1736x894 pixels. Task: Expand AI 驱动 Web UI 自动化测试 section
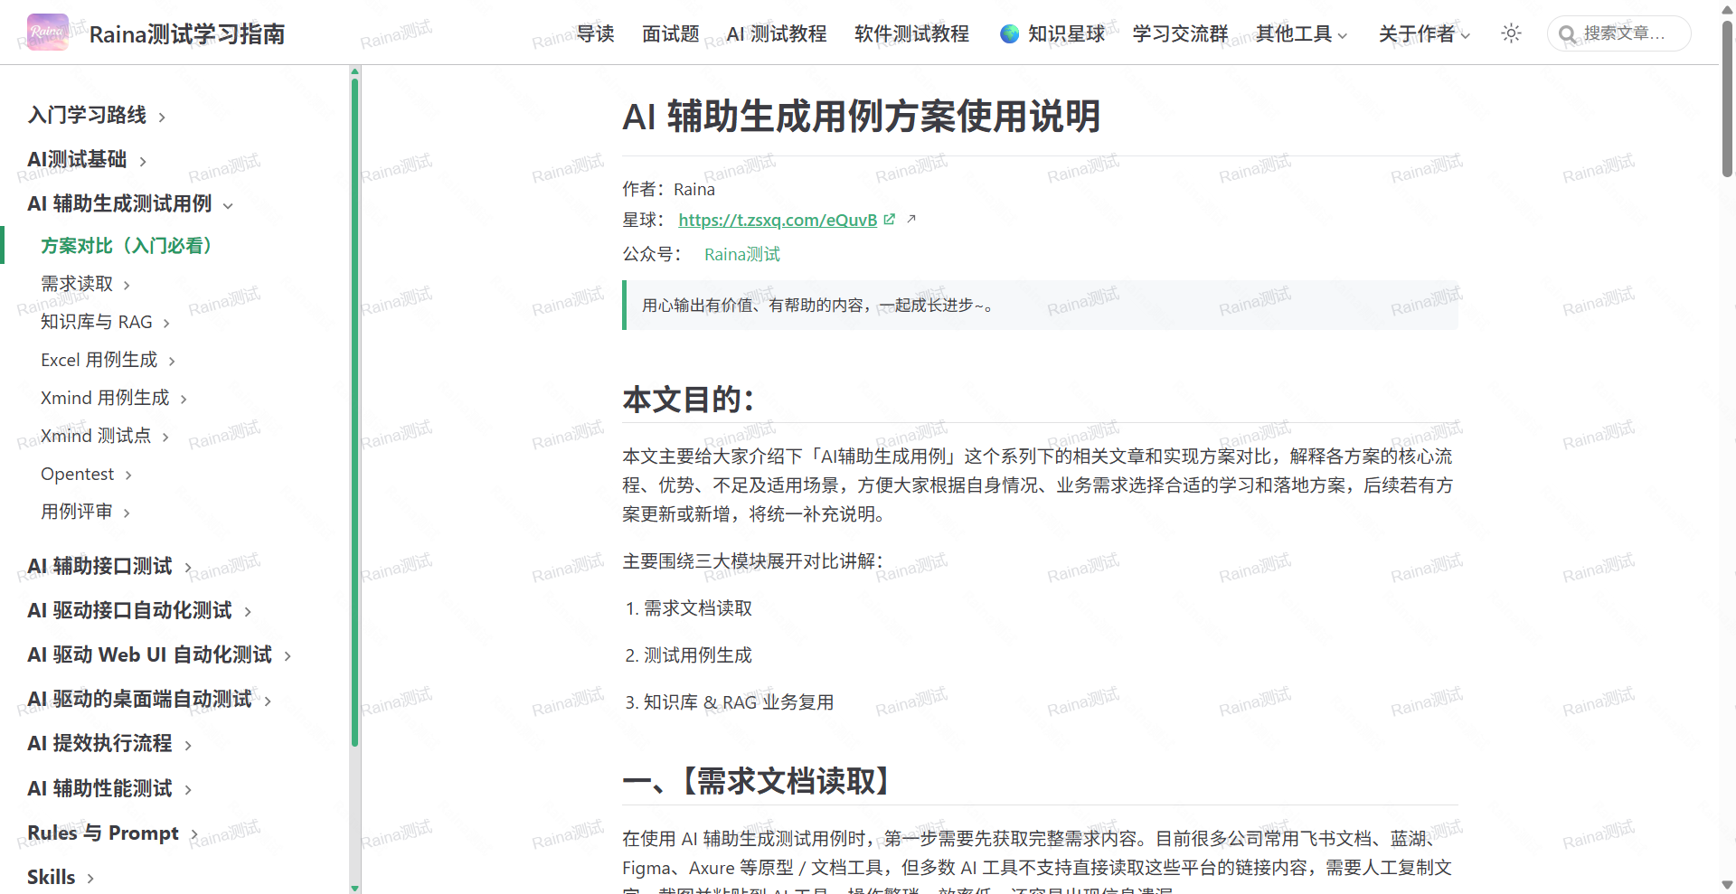point(159,654)
